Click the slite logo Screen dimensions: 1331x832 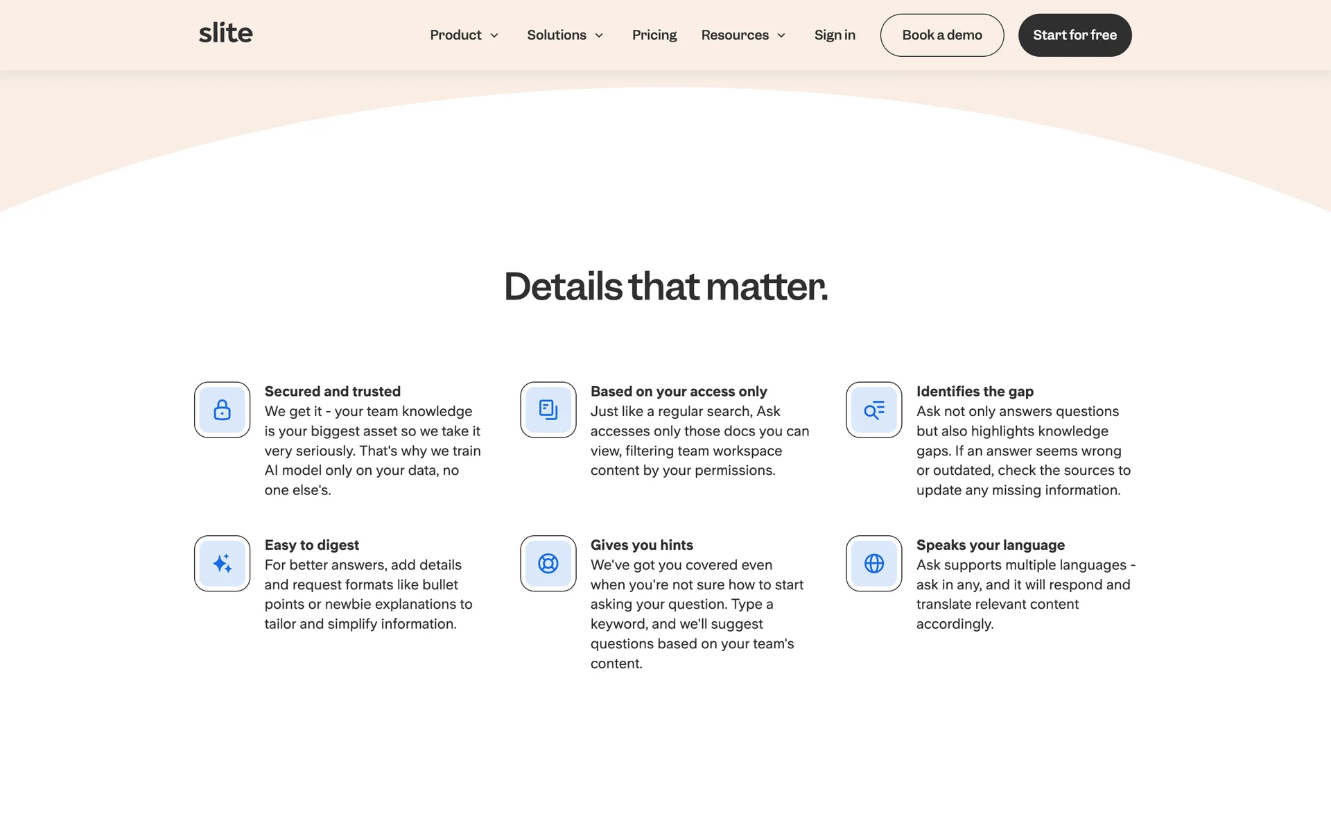pos(225,33)
